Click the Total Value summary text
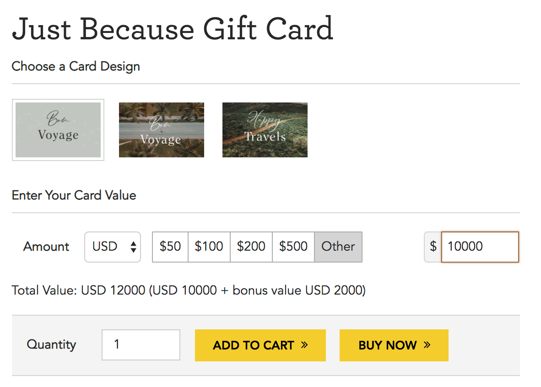The height and width of the screenshot is (387, 541). coord(189,290)
